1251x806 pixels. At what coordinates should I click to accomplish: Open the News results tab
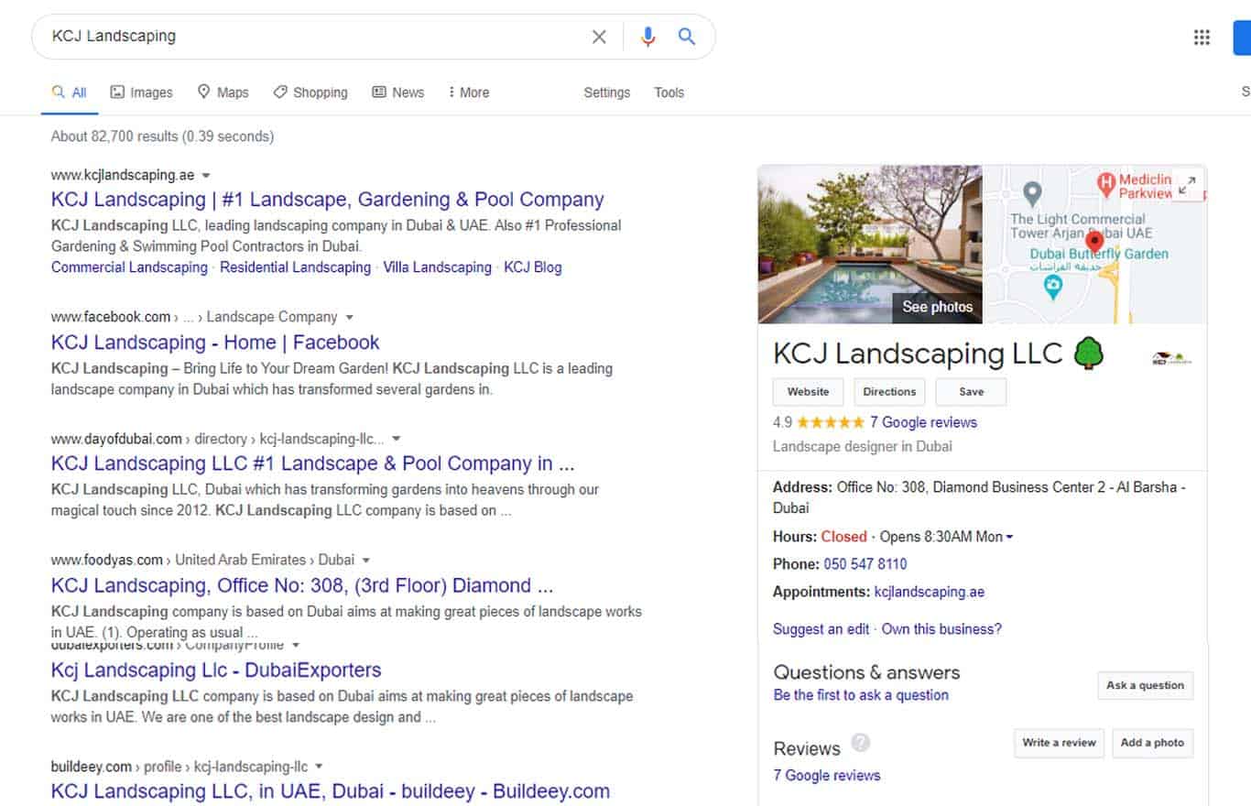click(397, 93)
